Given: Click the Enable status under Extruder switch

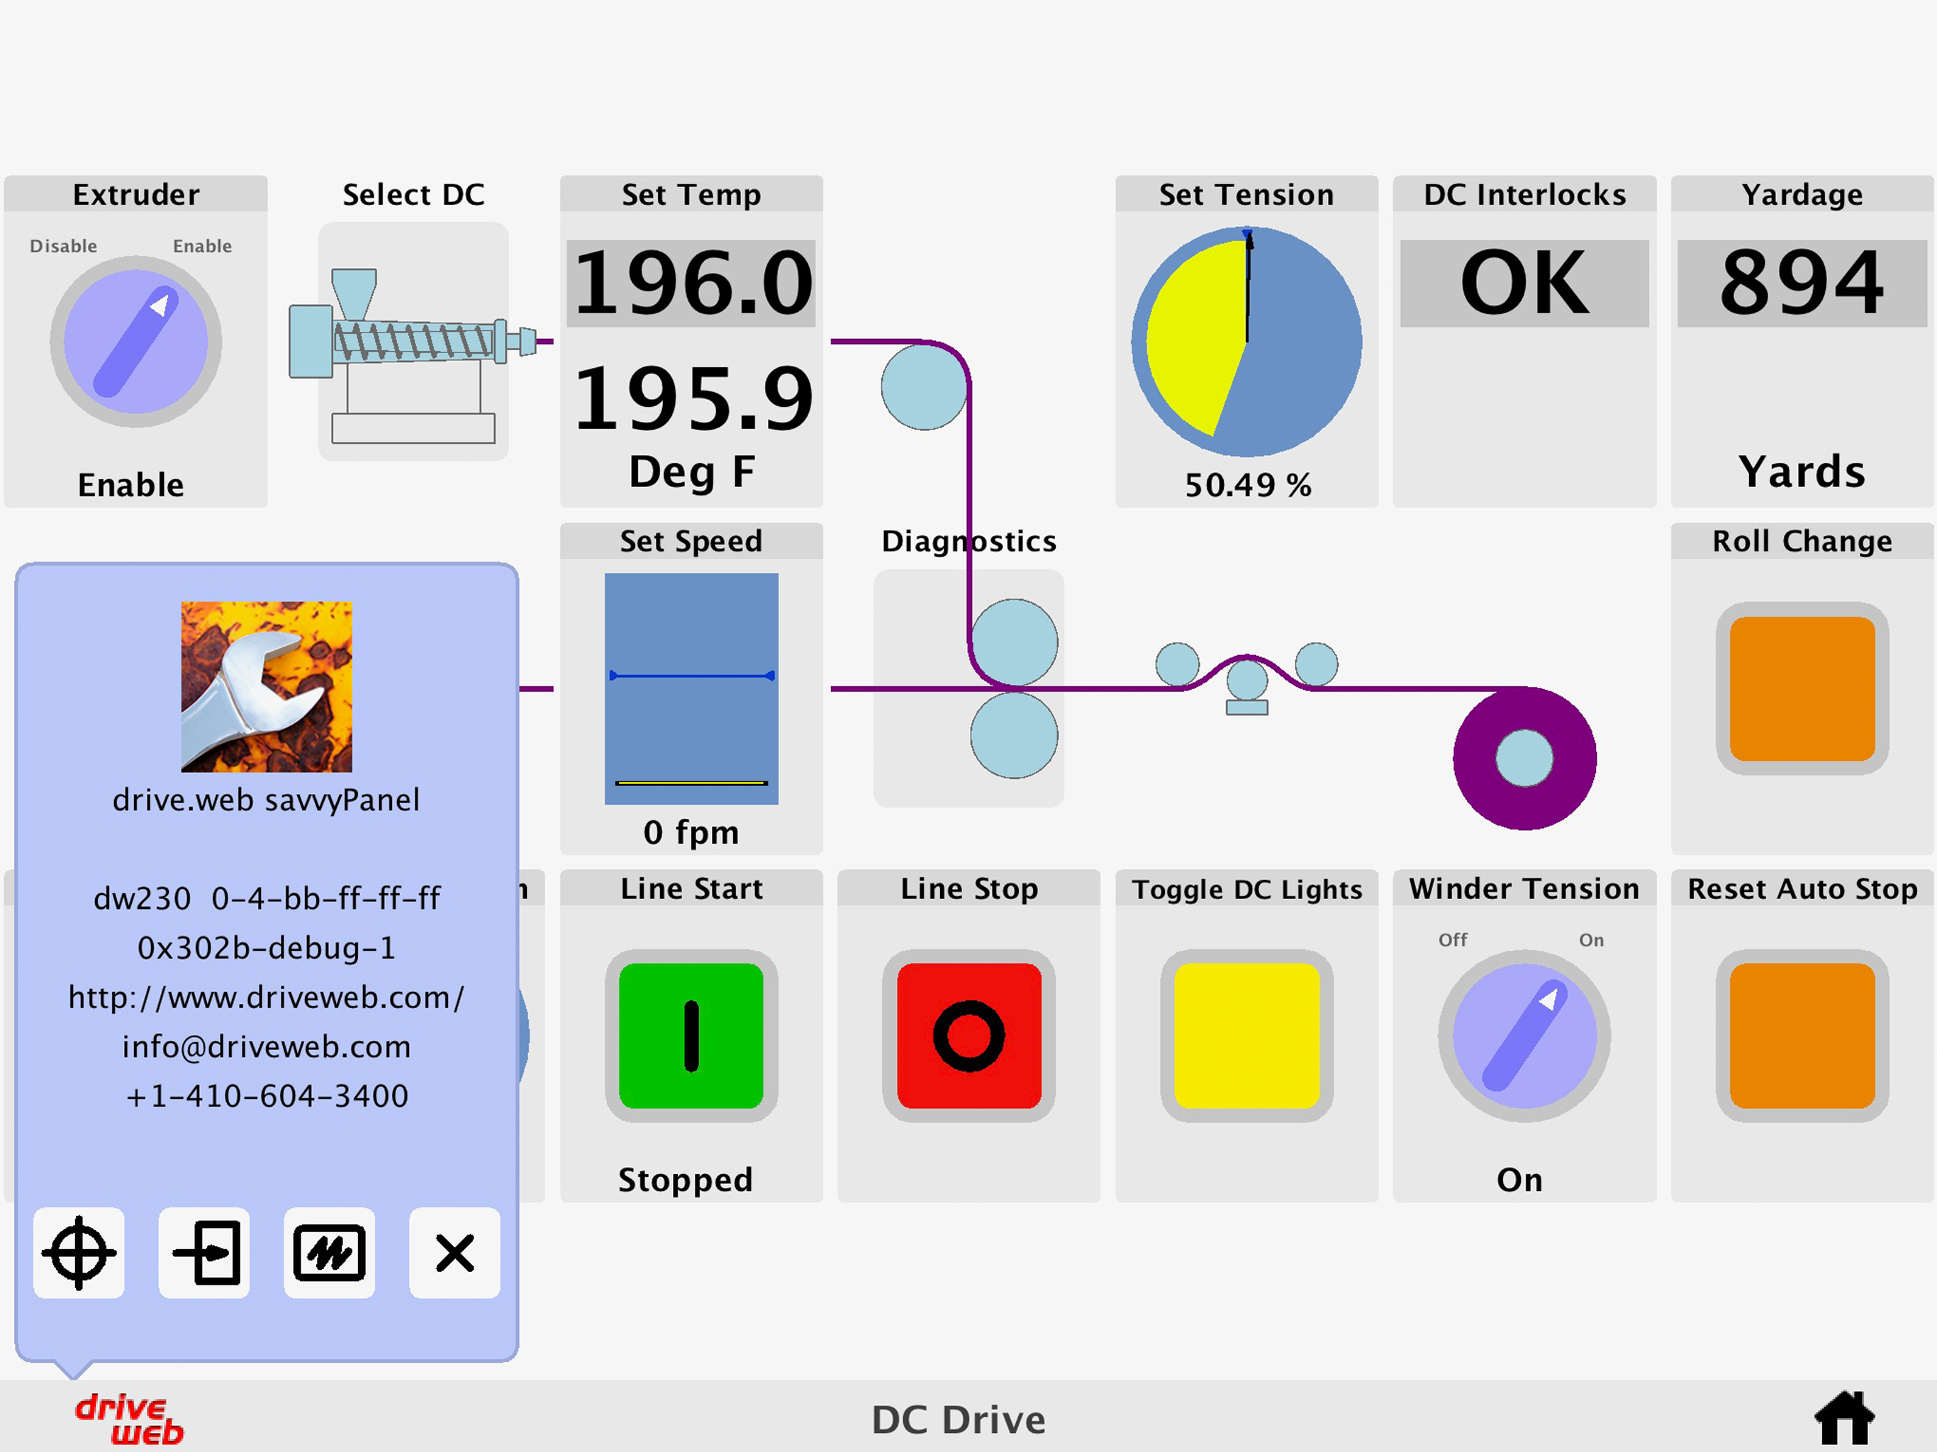Looking at the screenshot, I should pyautogui.click(x=131, y=485).
